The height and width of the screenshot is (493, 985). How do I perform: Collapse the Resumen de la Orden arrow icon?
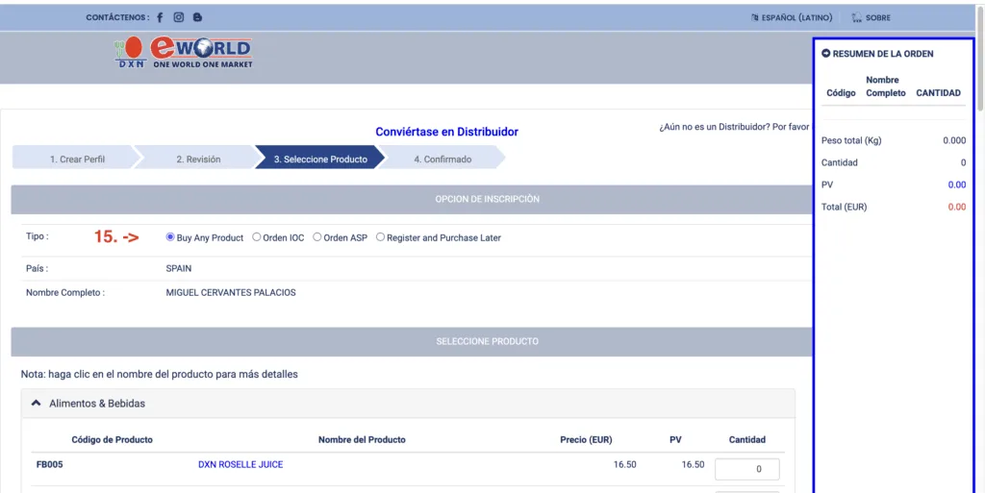point(826,54)
